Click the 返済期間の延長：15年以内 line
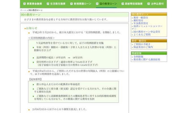 tap(59, 58)
